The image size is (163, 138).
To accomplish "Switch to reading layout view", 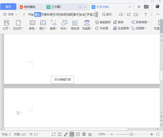I will click(59, 134).
